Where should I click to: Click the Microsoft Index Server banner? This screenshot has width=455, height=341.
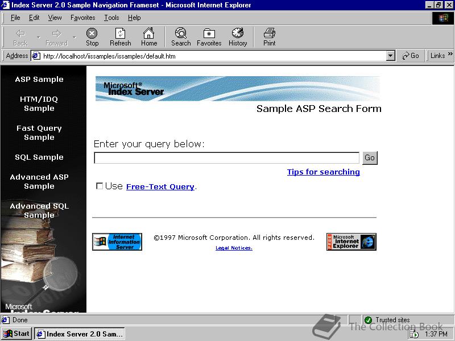pos(238,89)
